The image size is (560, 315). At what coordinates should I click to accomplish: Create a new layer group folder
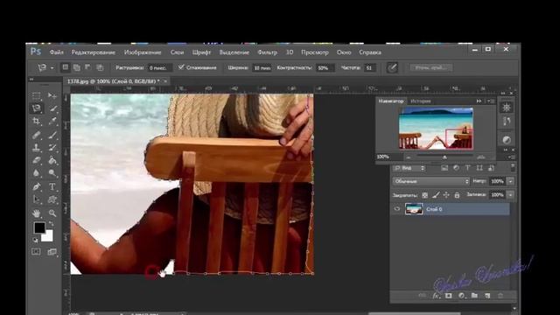pos(474,296)
